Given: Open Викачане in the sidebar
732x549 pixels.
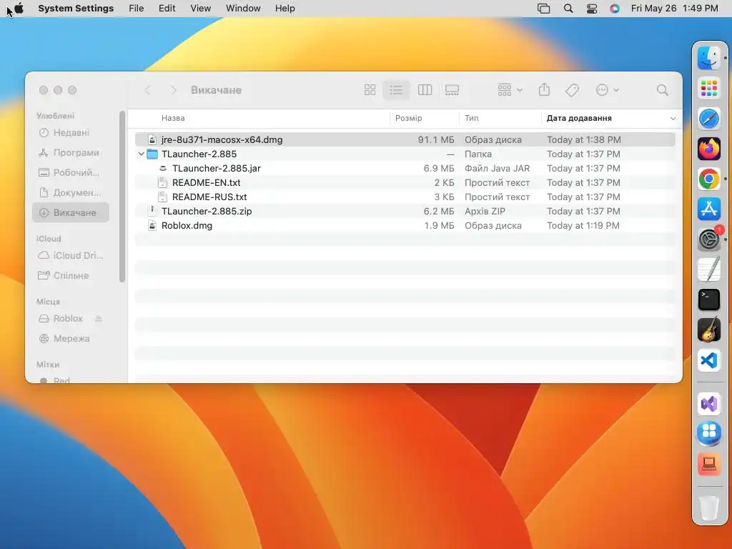Looking at the screenshot, I should (x=71, y=212).
